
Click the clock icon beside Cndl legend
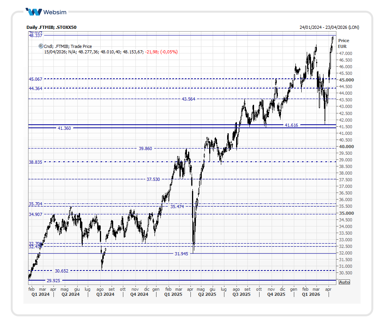(x=41, y=46)
